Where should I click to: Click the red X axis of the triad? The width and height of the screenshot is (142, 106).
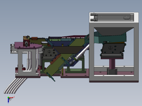11,98
